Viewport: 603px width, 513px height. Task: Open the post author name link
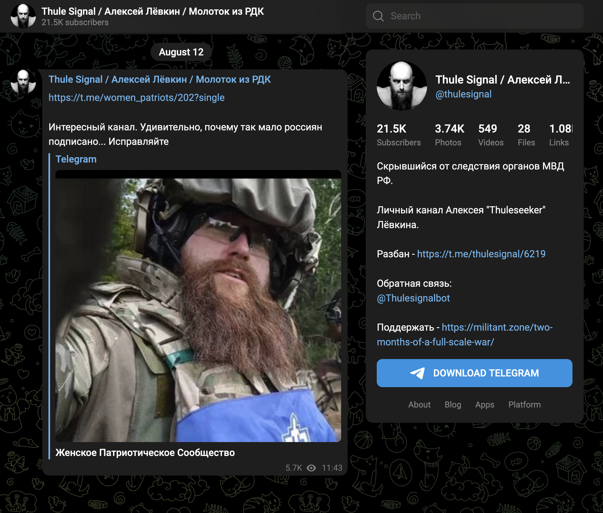[x=159, y=80]
